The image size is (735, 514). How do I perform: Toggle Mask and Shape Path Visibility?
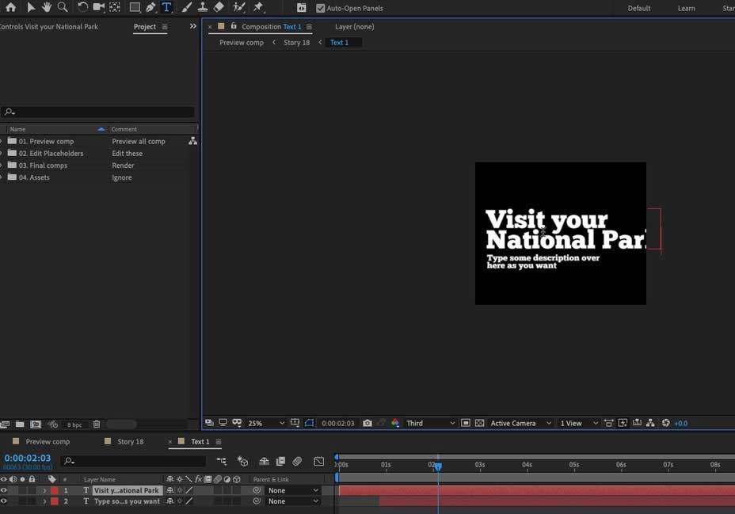[309, 423]
